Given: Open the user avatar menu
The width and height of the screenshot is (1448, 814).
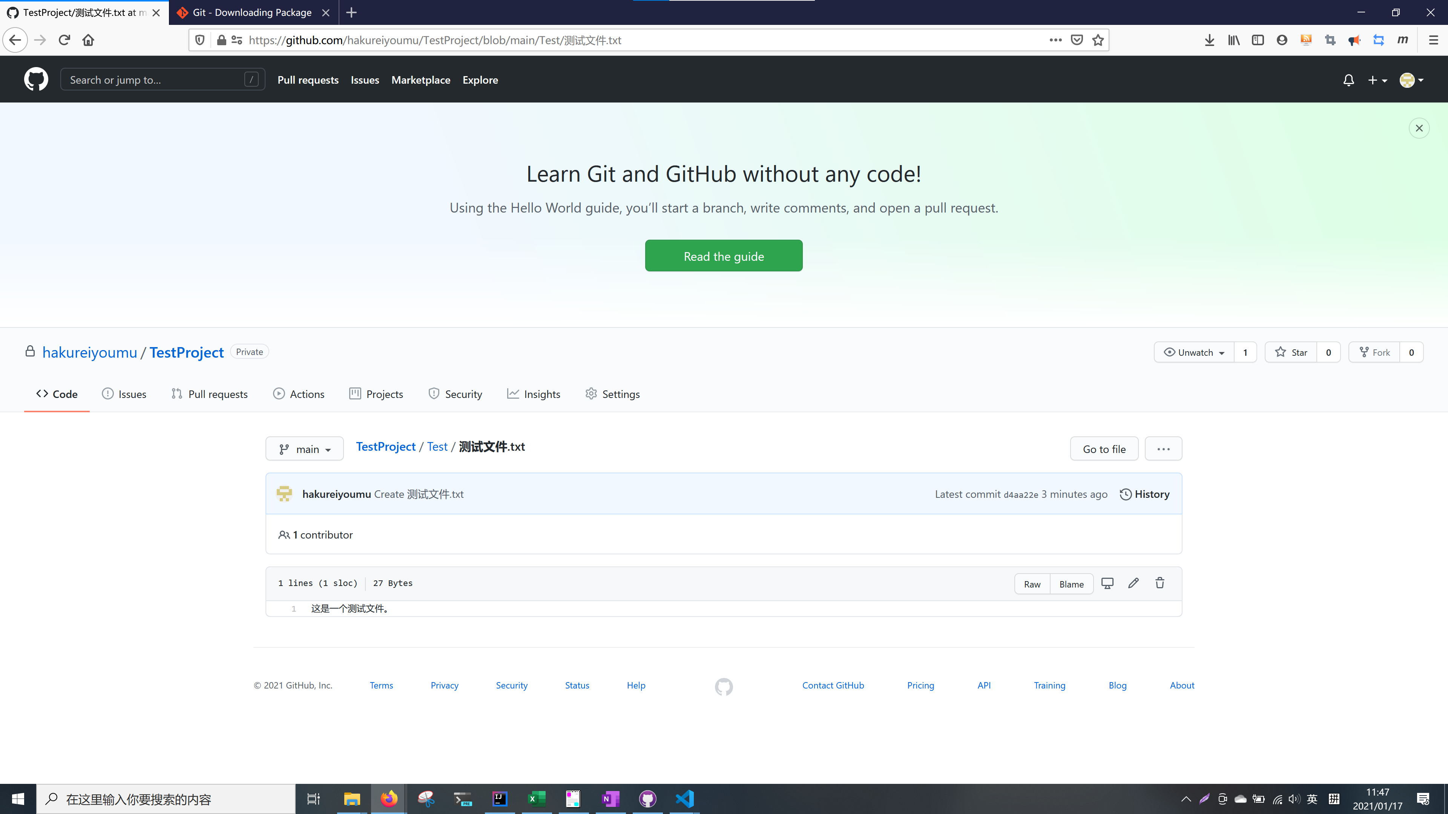Looking at the screenshot, I should tap(1411, 80).
